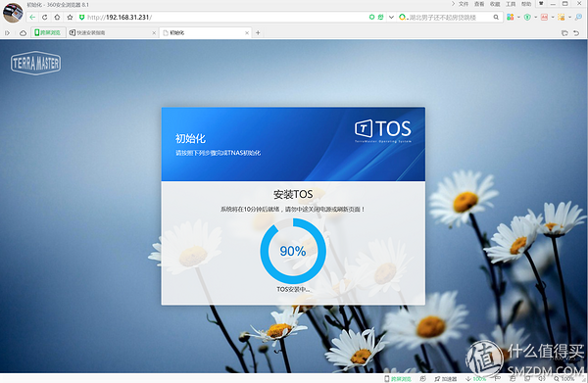Open the red picture extension icon

coord(544,18)
